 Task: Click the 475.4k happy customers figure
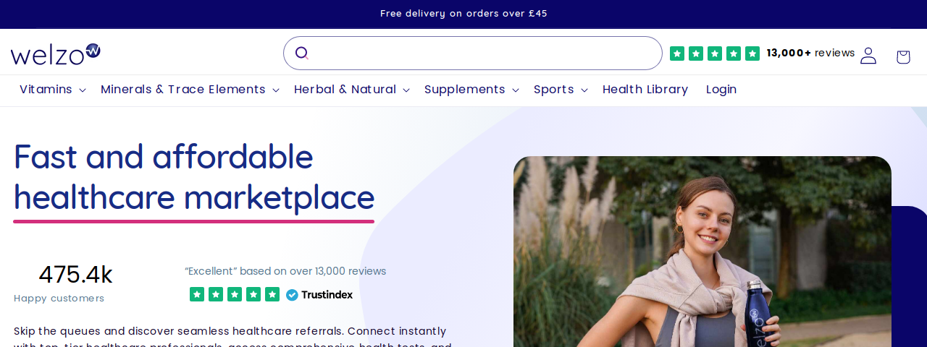click(x=76, y=275)
